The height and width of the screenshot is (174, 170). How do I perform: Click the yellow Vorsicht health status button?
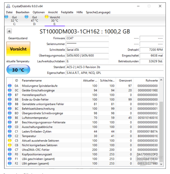[18, 49]
